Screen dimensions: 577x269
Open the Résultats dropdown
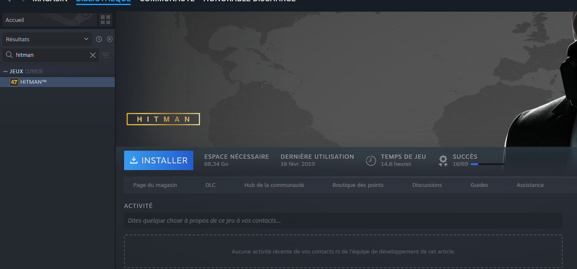pos(47,39)
